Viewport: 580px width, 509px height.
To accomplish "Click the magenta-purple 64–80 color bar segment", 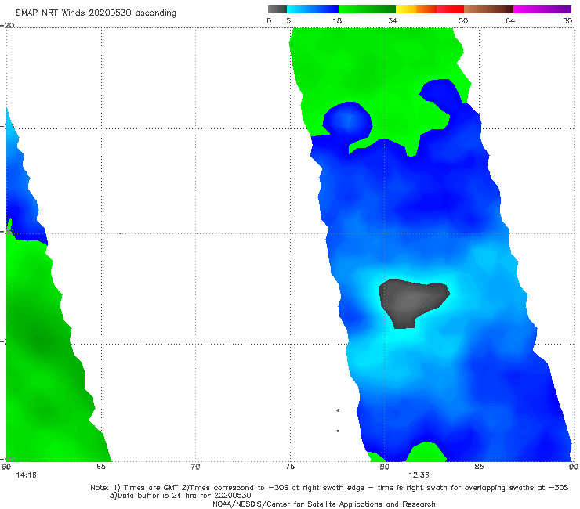I will [x=542, y=9].
